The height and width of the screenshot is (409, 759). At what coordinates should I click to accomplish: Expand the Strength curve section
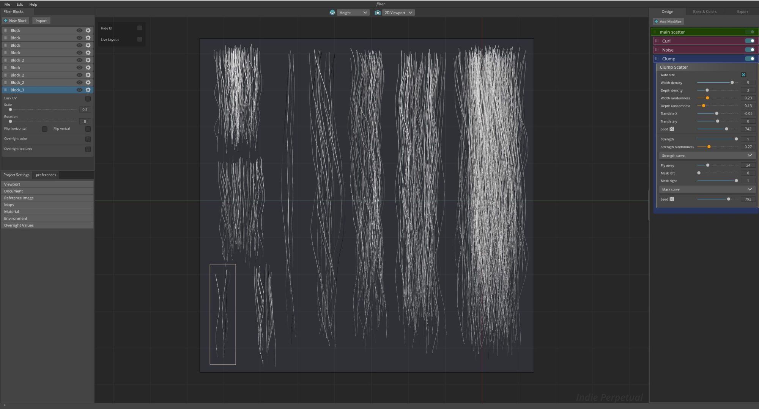tap(707, 156)
